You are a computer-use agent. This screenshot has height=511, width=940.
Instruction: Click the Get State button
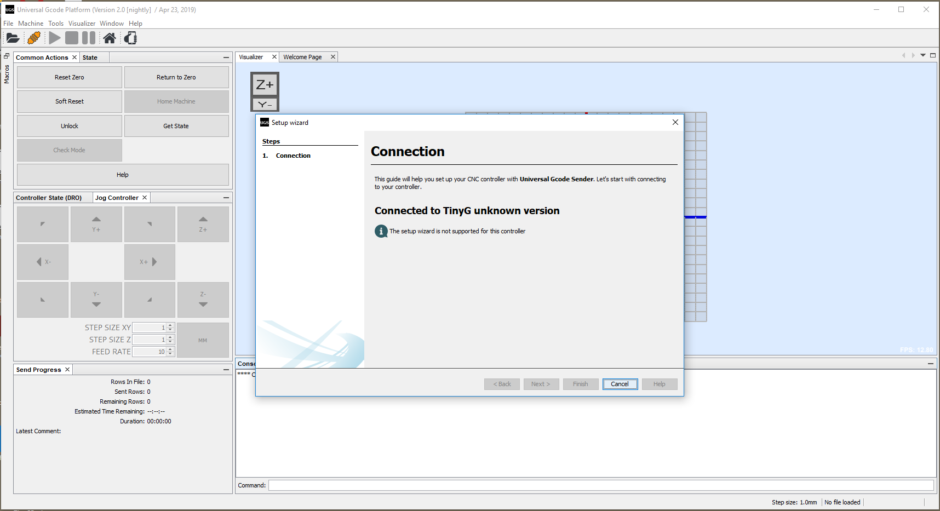(176, 126)
